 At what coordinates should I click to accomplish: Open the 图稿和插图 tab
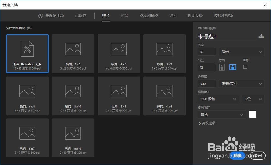[149, 16]
